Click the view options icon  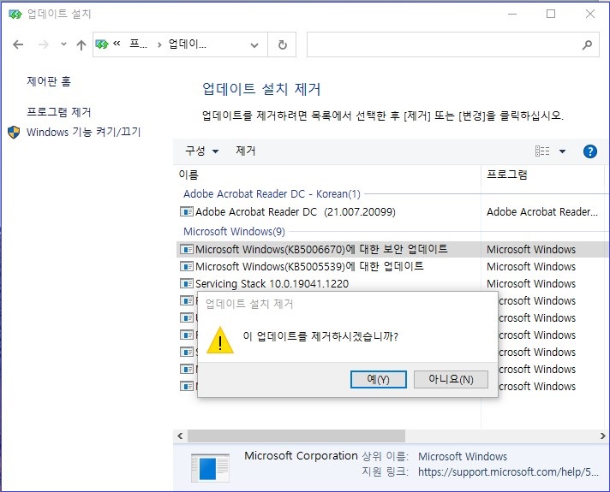[x=542, y=151]
